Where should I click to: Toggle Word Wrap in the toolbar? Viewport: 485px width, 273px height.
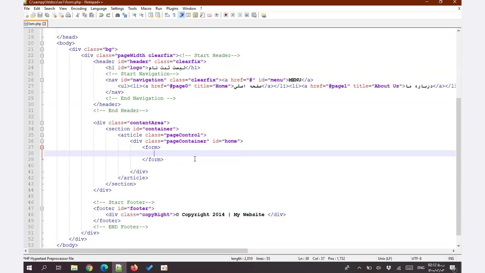point(167,15)
